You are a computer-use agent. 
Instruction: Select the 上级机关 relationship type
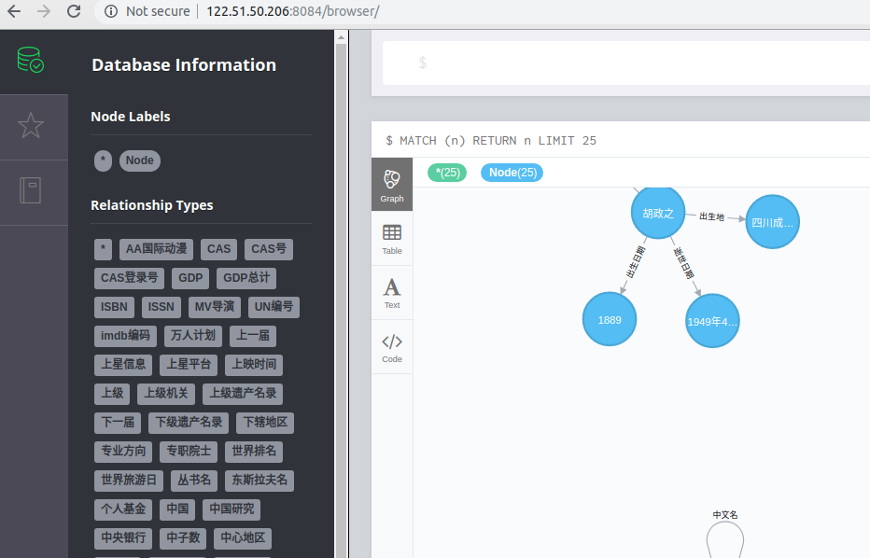point(166,393)
